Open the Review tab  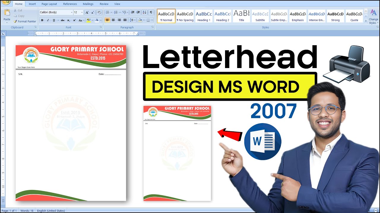104,4
